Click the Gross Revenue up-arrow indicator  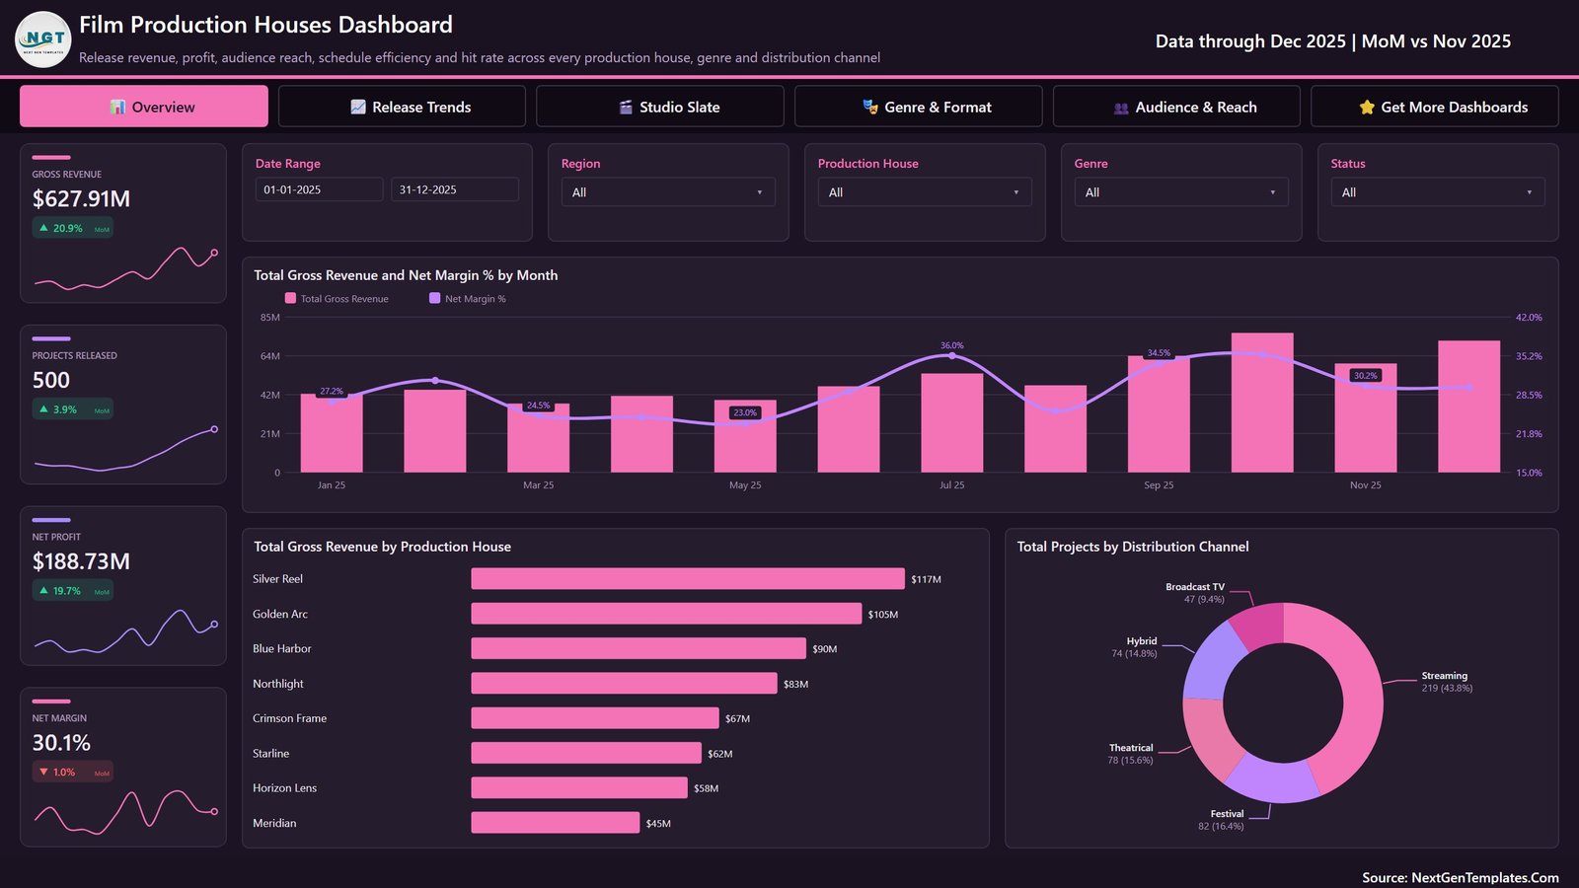pyautogui.click(x=43, y=228)
